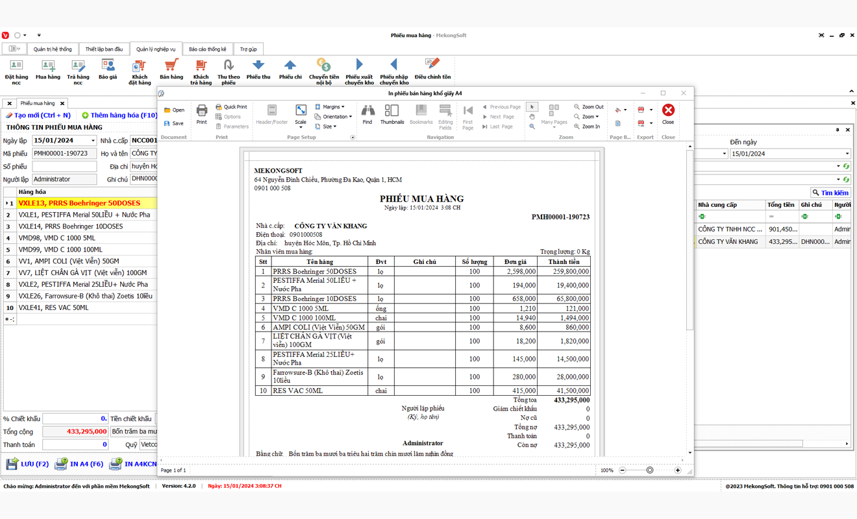This screenshot has width=857, height=519.
Task: Click Print icon in preview window
Action: click(202, 114)
